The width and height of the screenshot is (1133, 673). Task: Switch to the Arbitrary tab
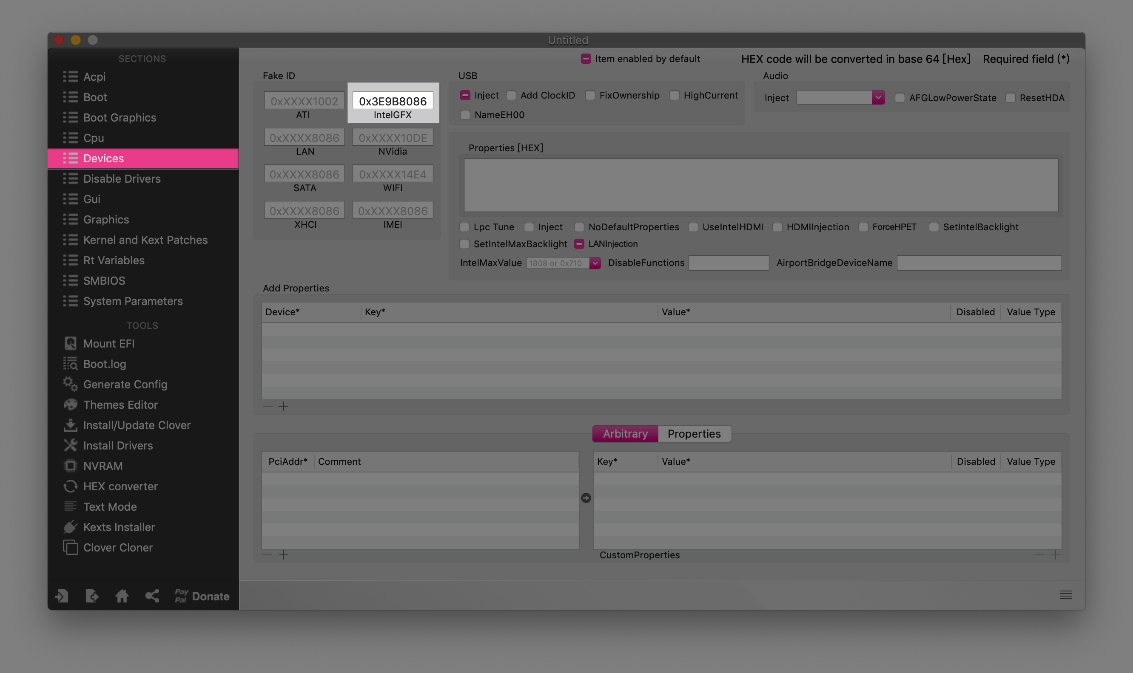(x=625, y=433)
